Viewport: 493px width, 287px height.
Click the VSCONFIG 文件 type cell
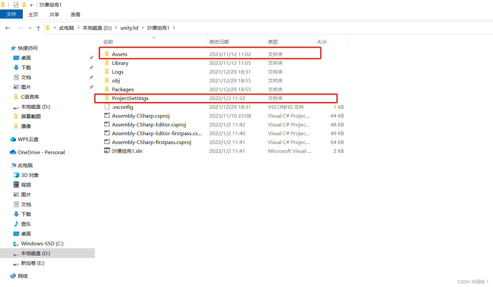point(286,107)
